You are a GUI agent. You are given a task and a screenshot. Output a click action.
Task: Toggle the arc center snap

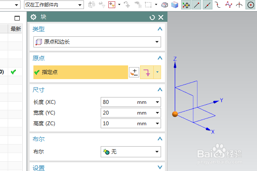click(251, 5)
